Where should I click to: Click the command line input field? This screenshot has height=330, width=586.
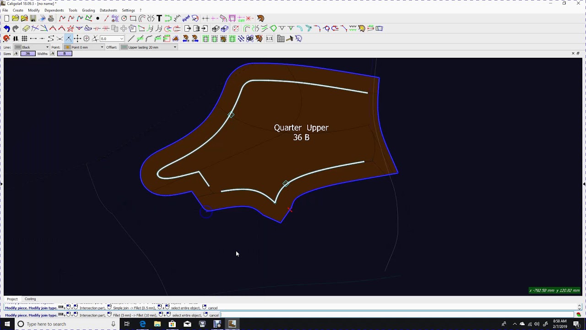397,315
